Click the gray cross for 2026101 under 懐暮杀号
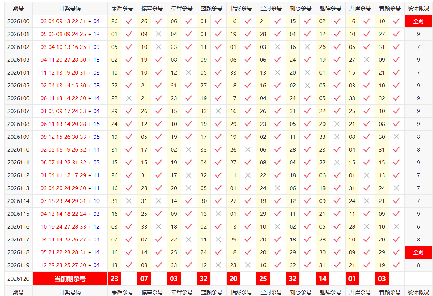The width and height of the screenshot is (433, 296). click(158, 34)
